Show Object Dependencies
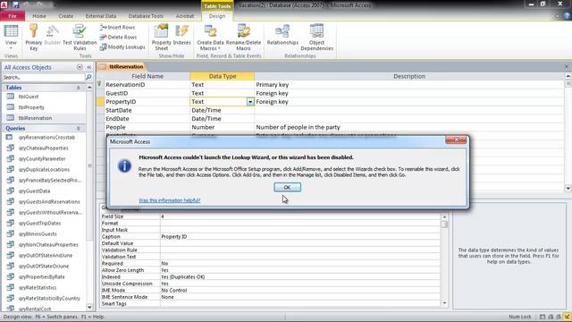Screen dimensions: 572x322 coord(316,38)
